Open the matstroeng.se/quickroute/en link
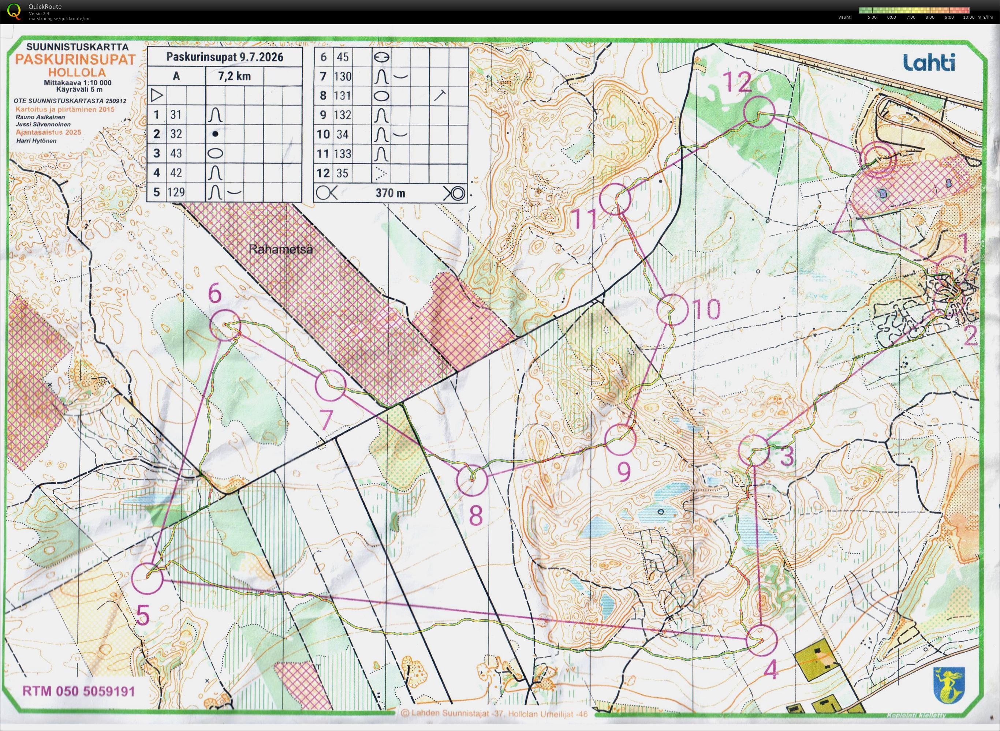 59,19
